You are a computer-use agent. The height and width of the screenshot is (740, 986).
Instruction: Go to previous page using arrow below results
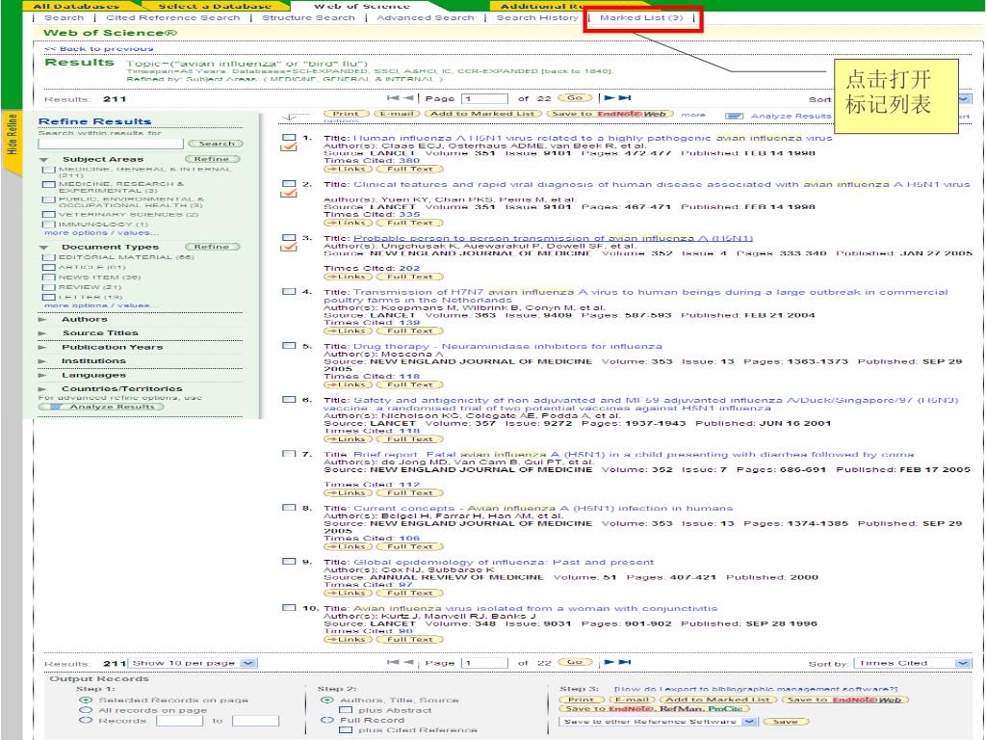pyautogui.click(x=408, y=662)
